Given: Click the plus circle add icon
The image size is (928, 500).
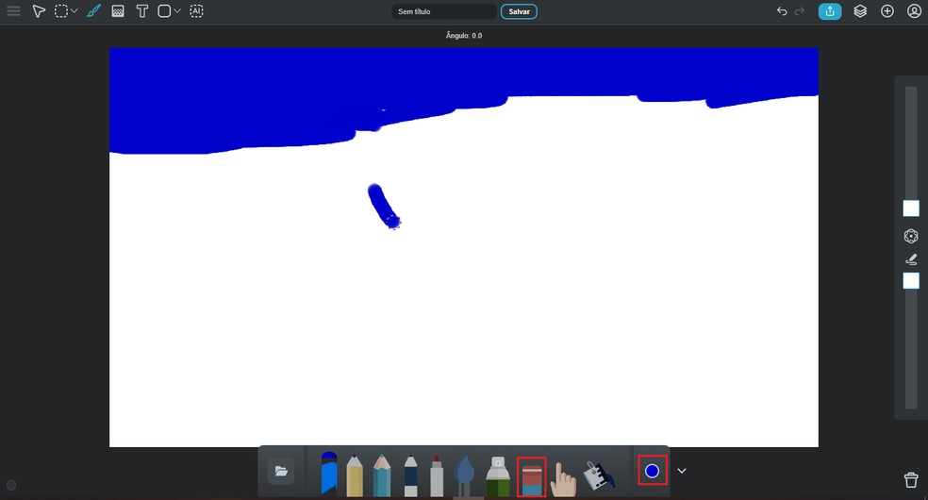Looking at the screenshot, I should [x=887, y=11].
